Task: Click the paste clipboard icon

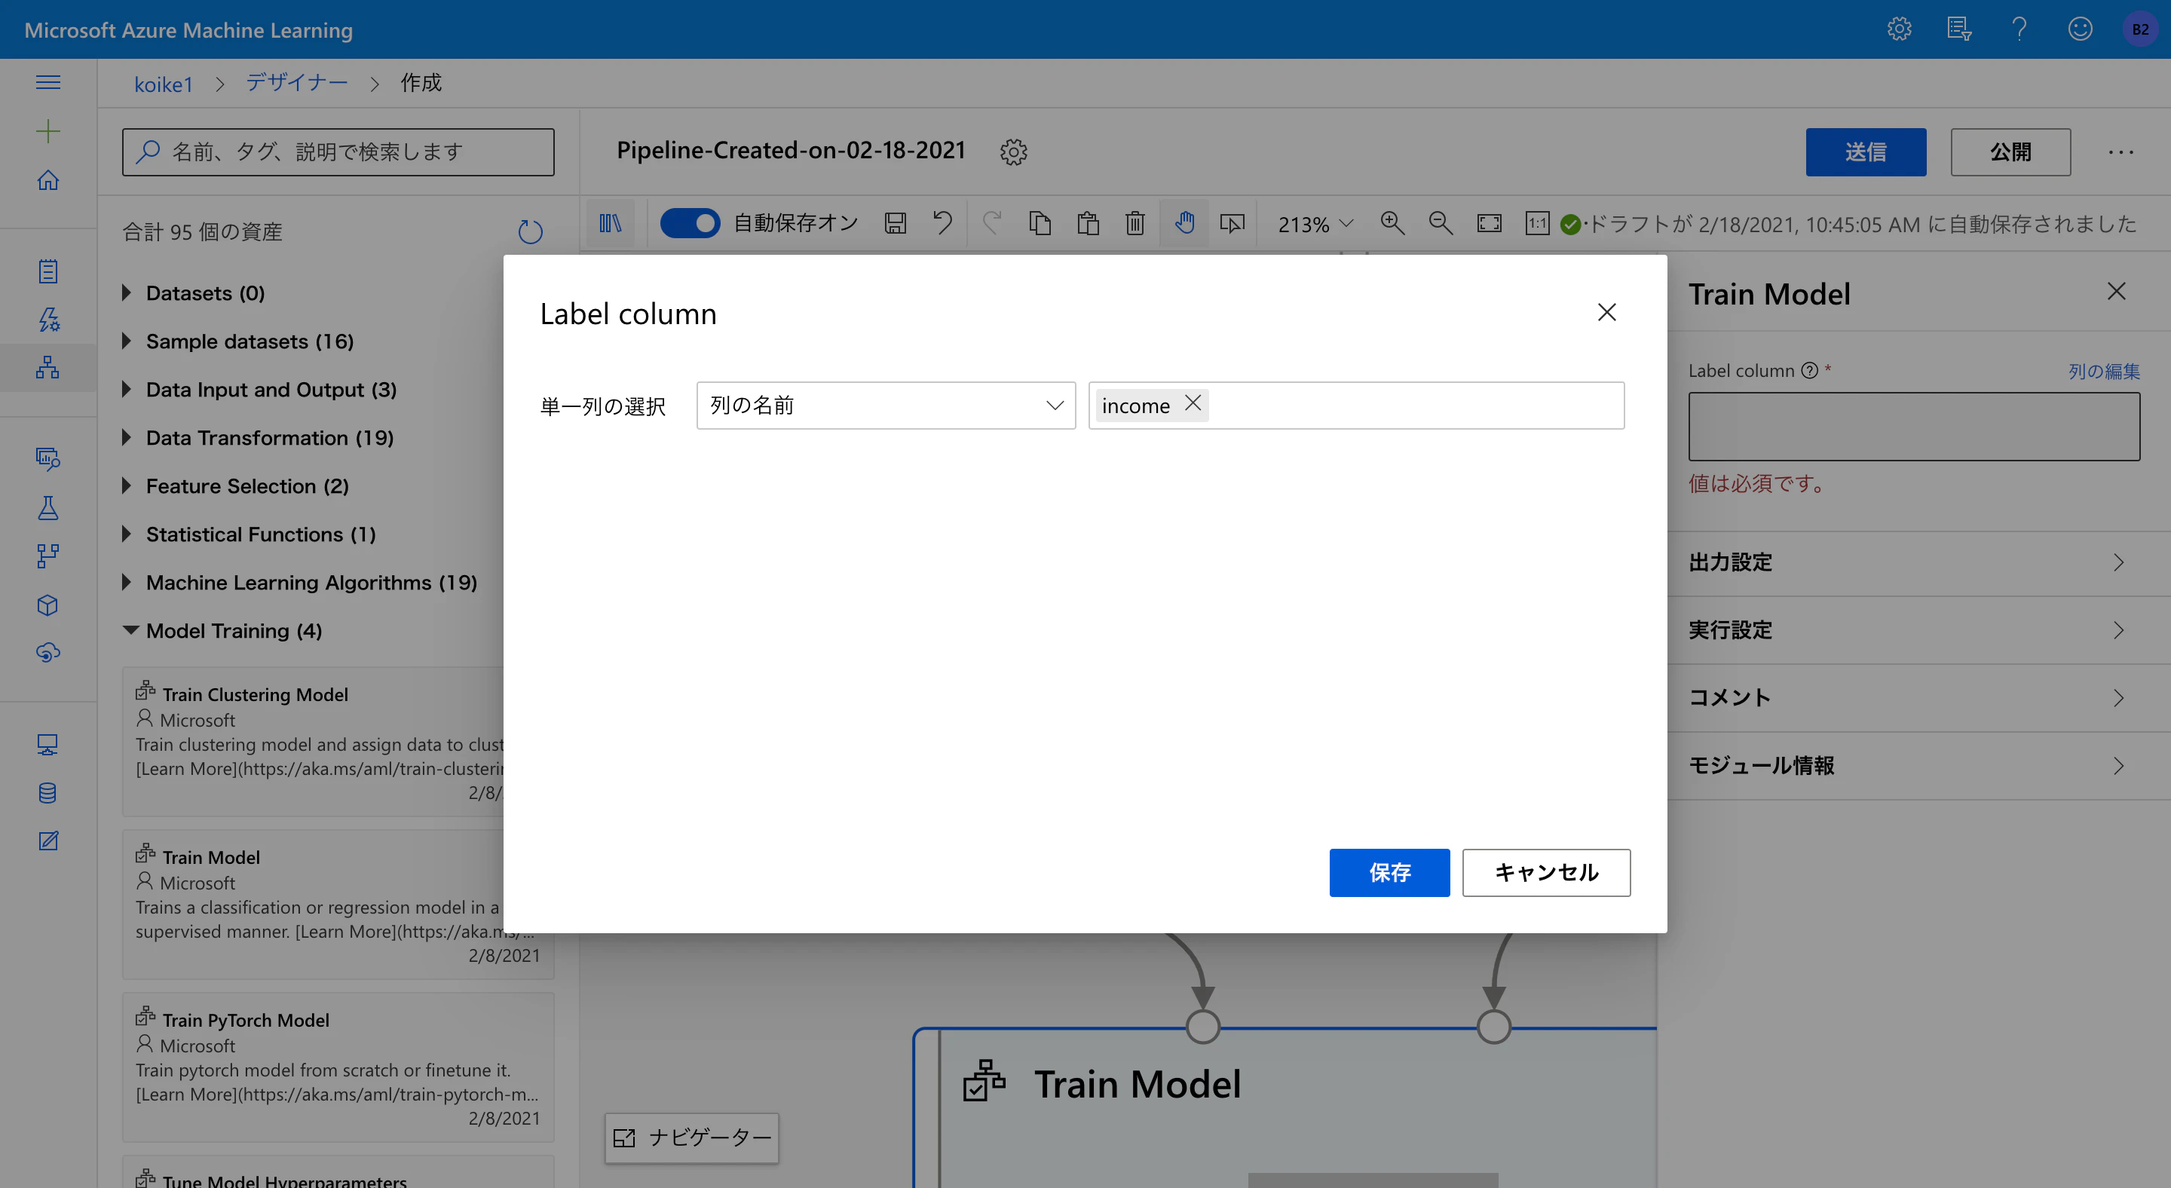Action: pos(1088,223)
